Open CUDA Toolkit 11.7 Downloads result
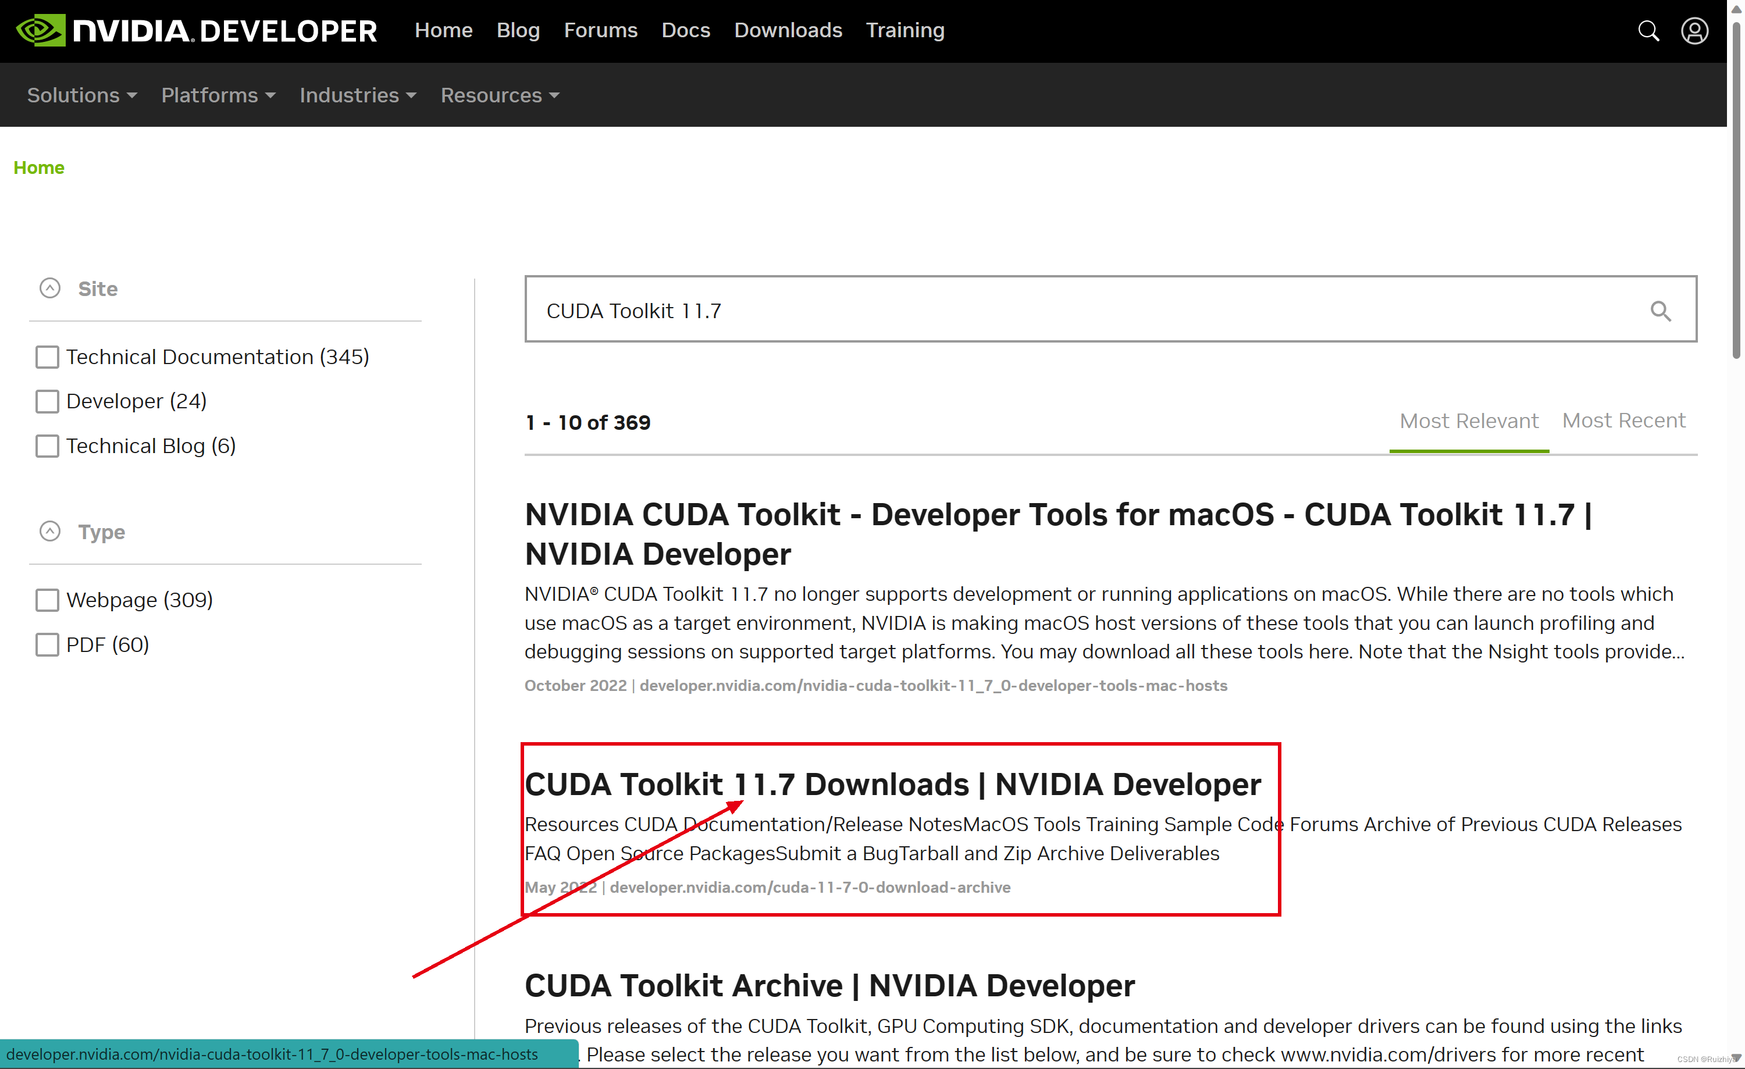Screen dimensions: 1745x1069 [892, 785]
